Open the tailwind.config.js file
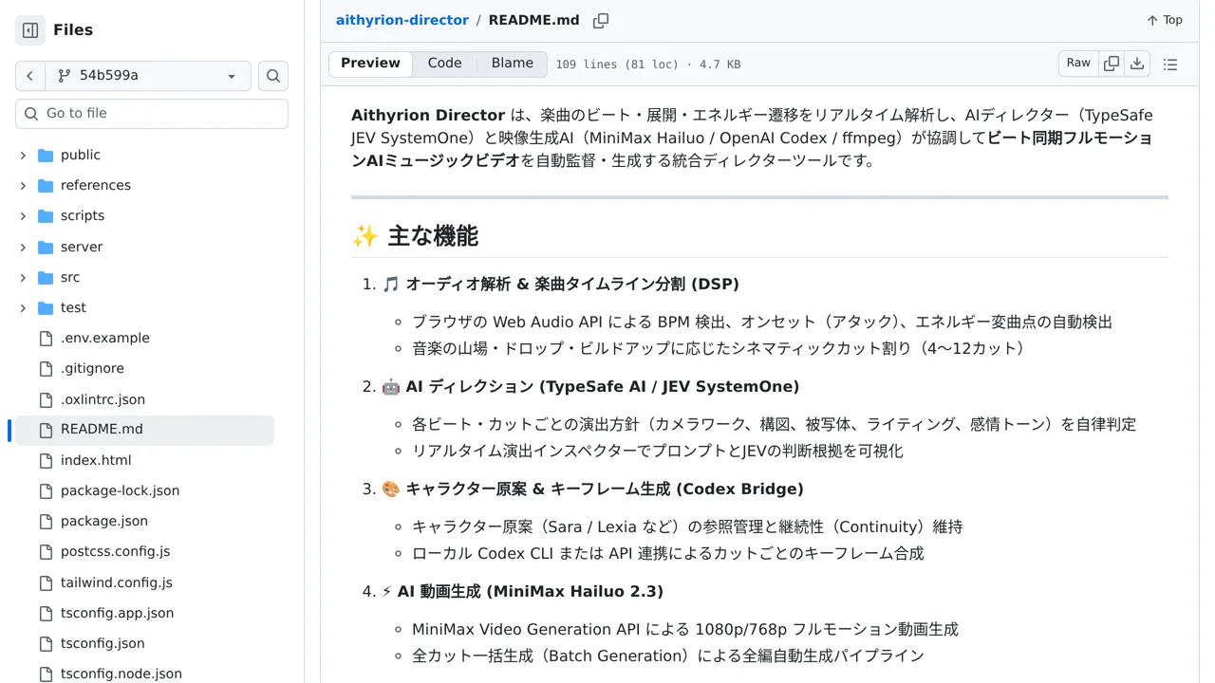 click(117, 583)
